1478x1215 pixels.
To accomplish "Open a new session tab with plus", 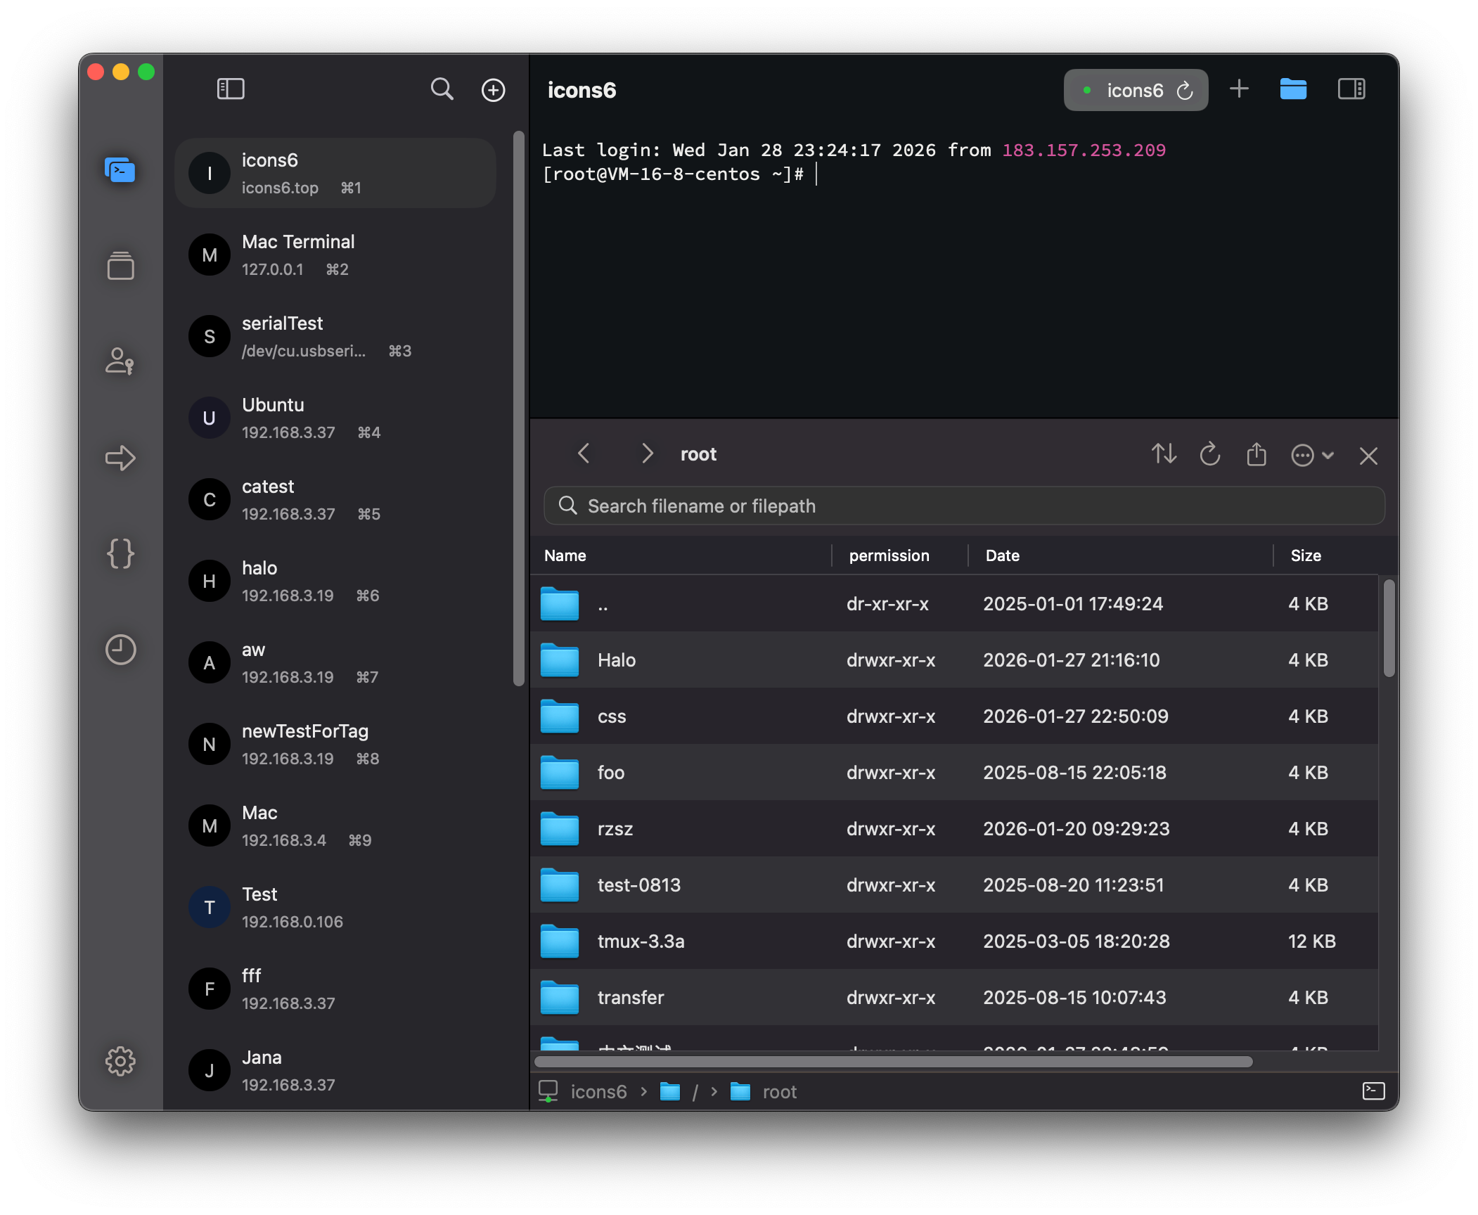I will pyautogui.click(x=1239, y=89).
